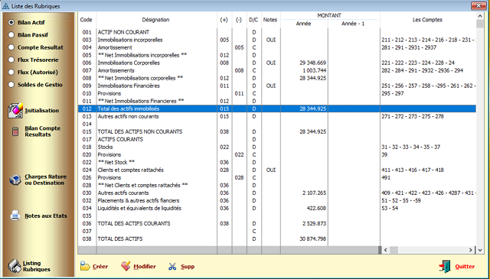Select the Bilan Passif radio button

tap(11, 35)
